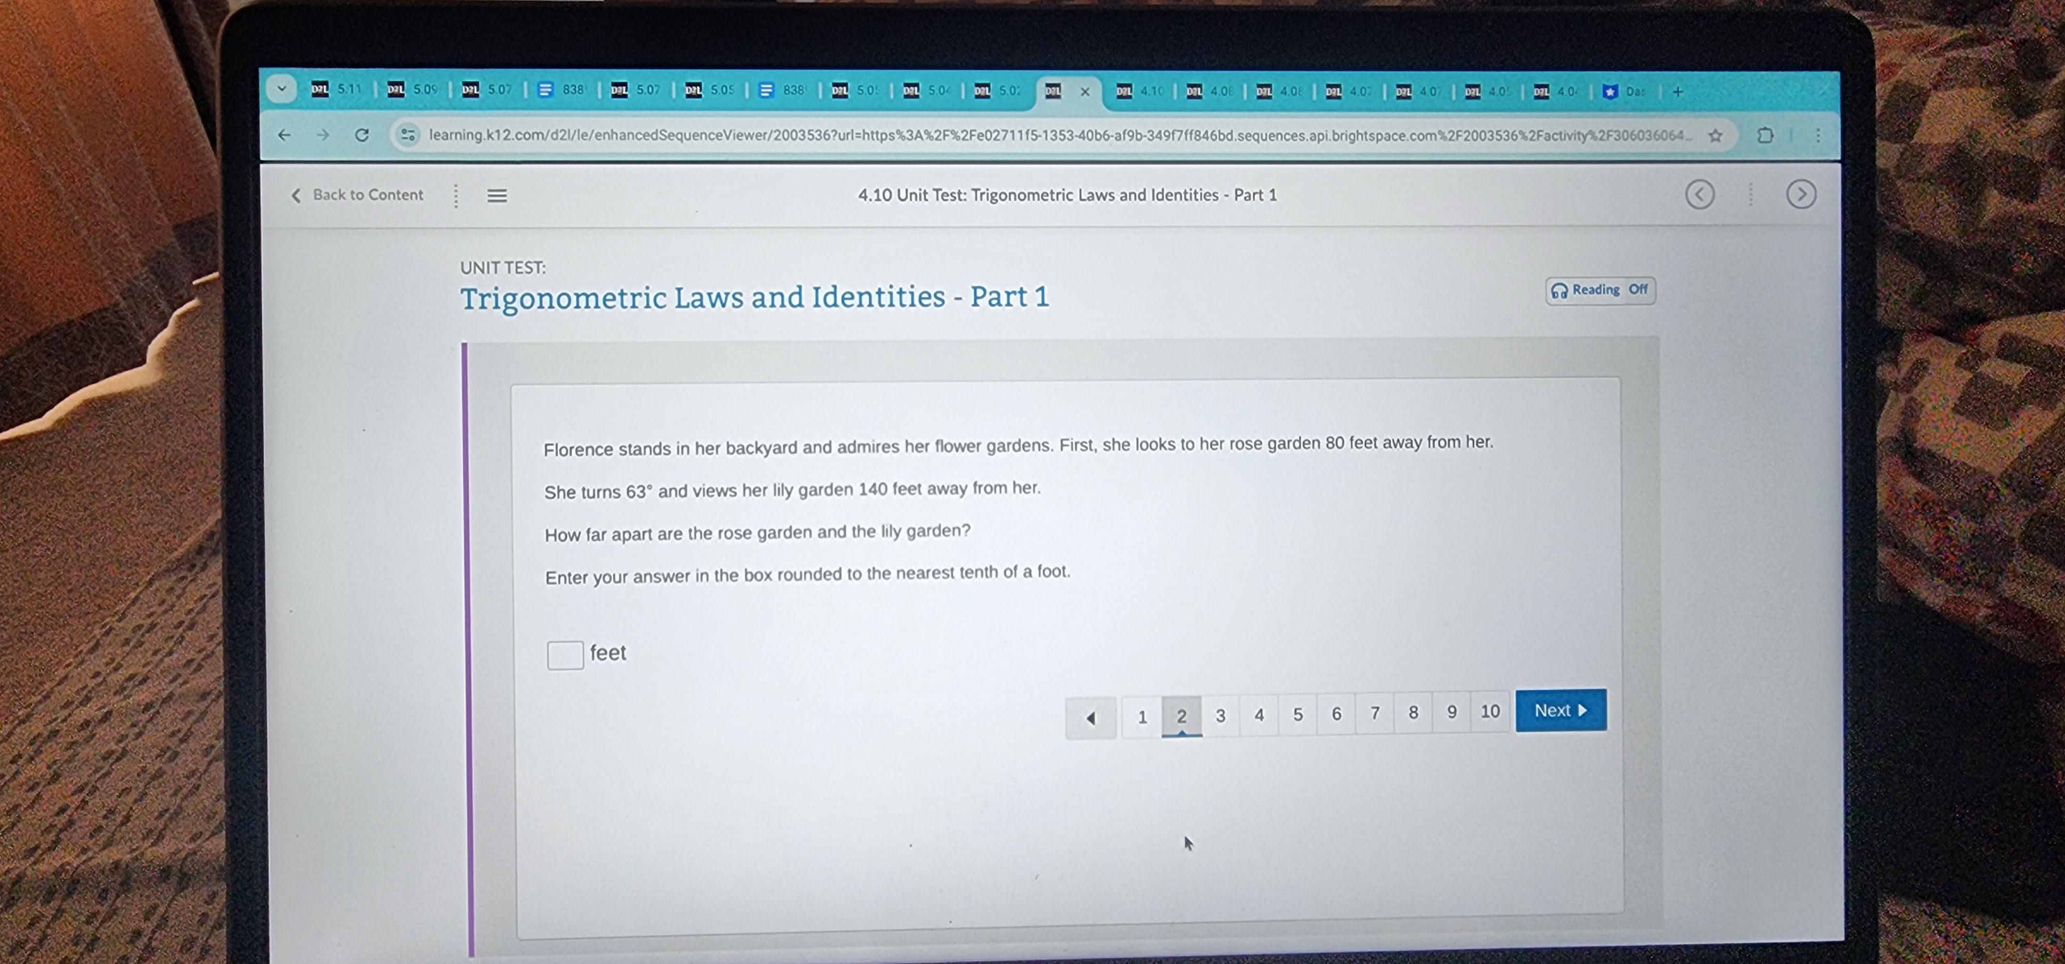This screenshot has height=964, width=2065.
Task: Click the dotted divider between activity arrows
Action: [x=1750, y=194]
